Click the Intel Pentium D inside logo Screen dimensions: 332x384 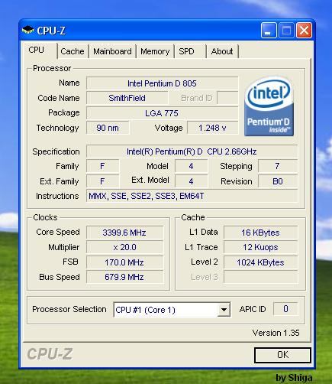pyautogui.click(x=269, y=106)
